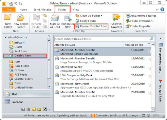Open calendar icon in To-Do bar

coord(160,45)
